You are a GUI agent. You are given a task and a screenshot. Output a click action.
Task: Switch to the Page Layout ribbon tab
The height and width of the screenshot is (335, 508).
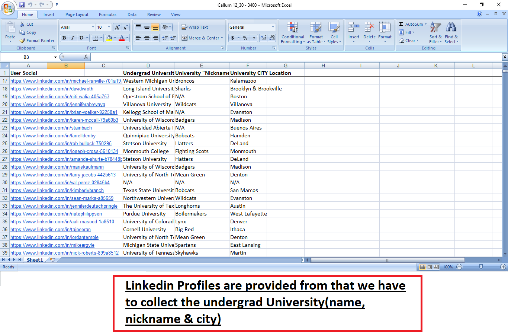[x=77, y=15]
